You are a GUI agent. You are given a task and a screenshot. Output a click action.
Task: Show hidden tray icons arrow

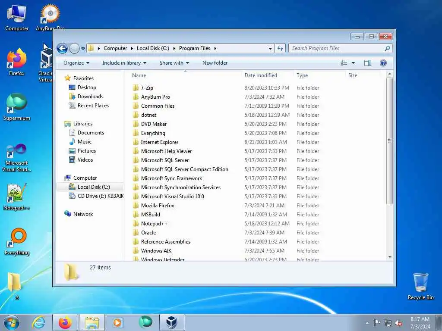coord(367,323)
